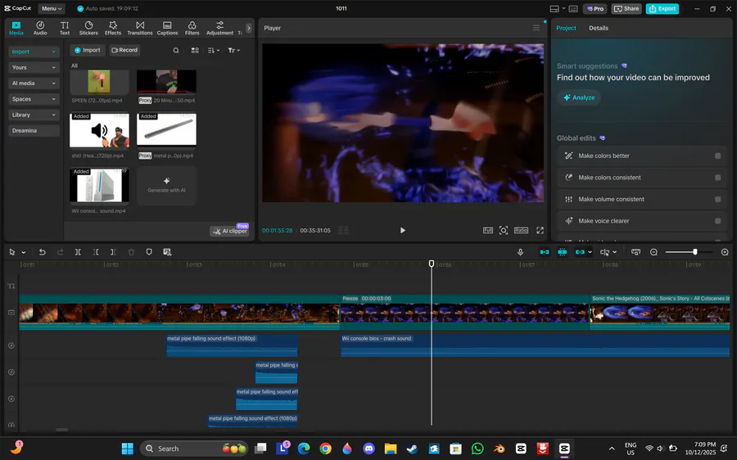
Task: Open the player hamburger menu
Action: coord(536,28)
